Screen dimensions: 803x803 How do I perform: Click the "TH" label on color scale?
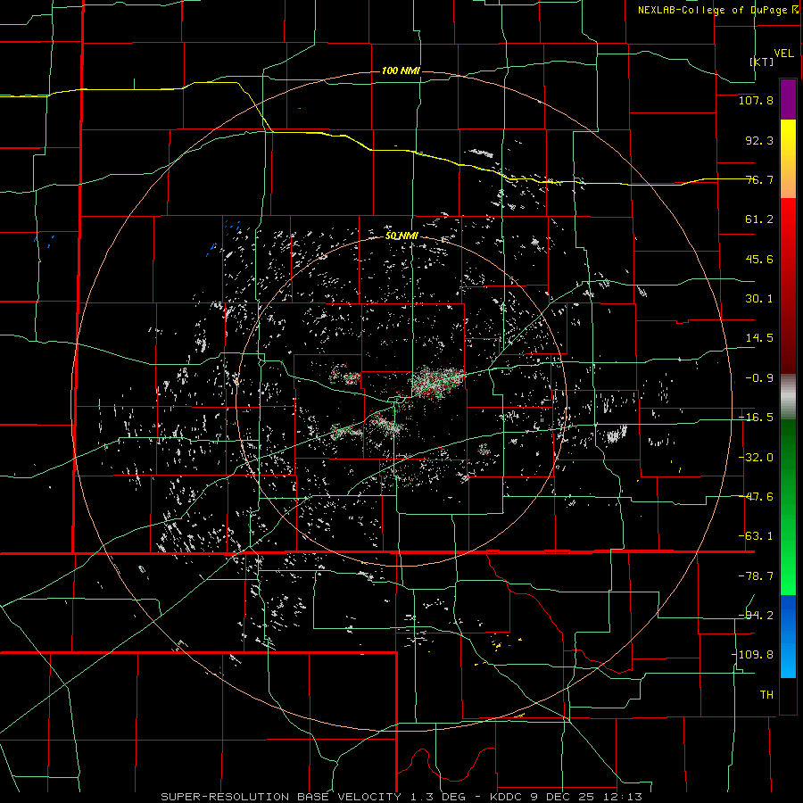pos(766,694)
